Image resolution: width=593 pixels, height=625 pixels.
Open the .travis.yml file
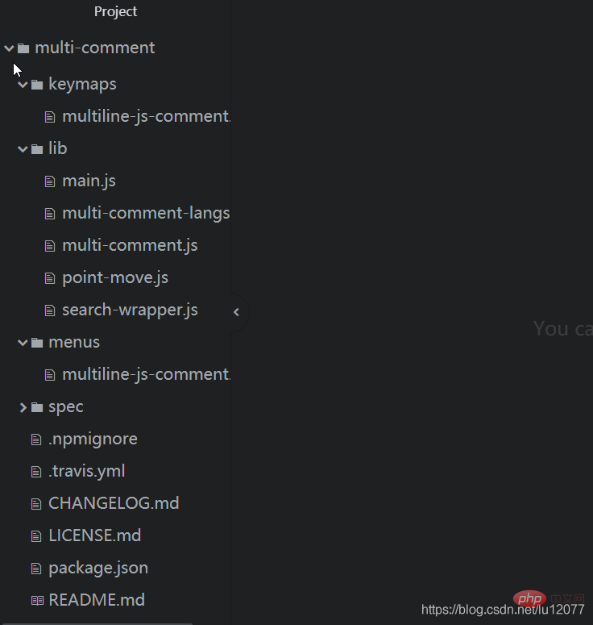click(x=87, y=471)
